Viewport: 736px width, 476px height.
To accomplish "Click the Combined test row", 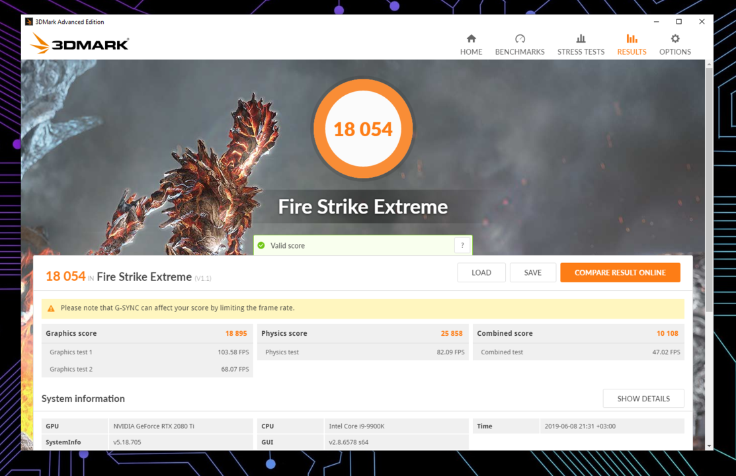I will pos(578,352).
